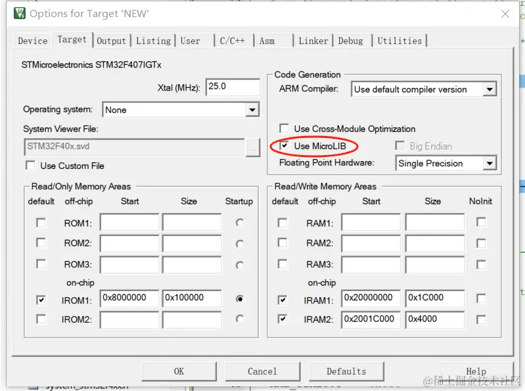Edit the IRAM1 Start address 0x20000000
The width and height of the screenshot is (525, 391).
coord(371,298)
